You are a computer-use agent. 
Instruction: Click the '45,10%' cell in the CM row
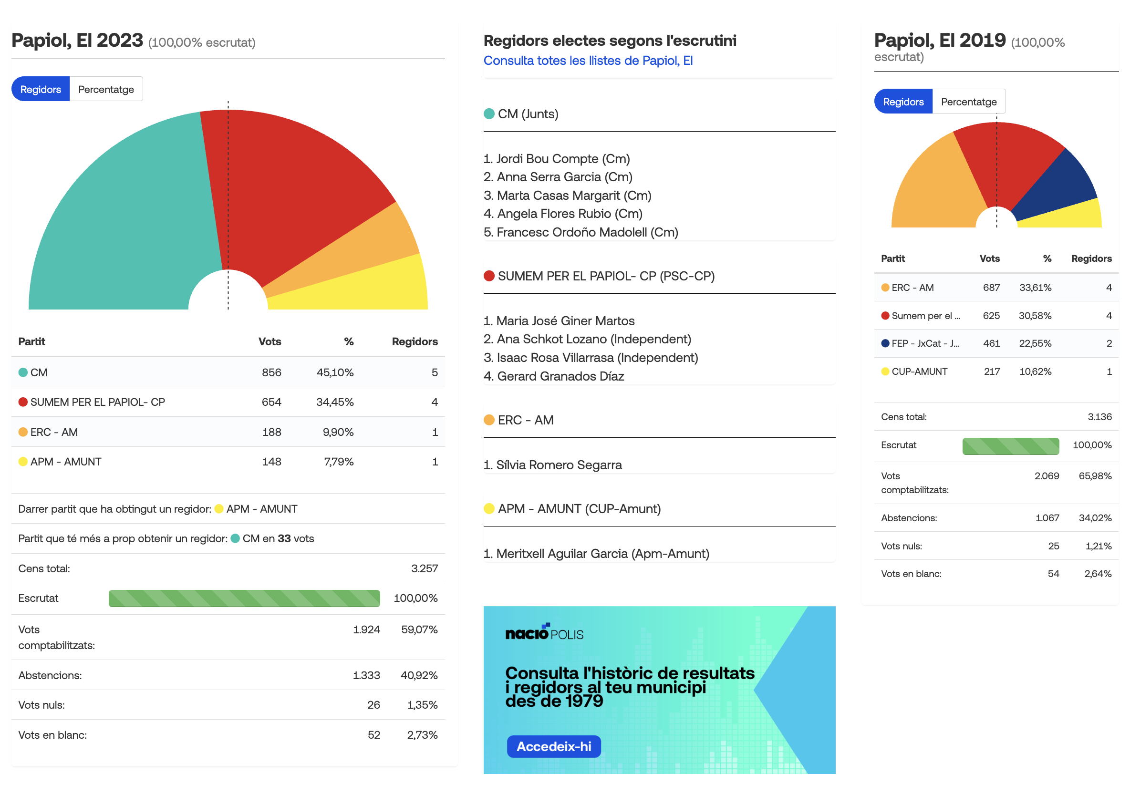click(x=335, y=372)
